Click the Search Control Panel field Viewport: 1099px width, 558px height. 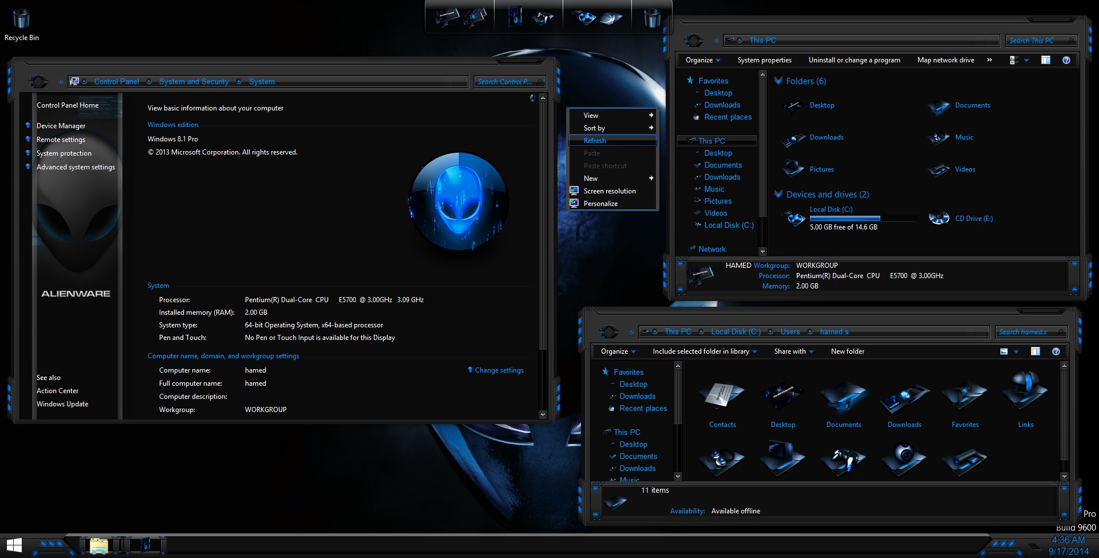pyautogui.click(x=504, y=82)
